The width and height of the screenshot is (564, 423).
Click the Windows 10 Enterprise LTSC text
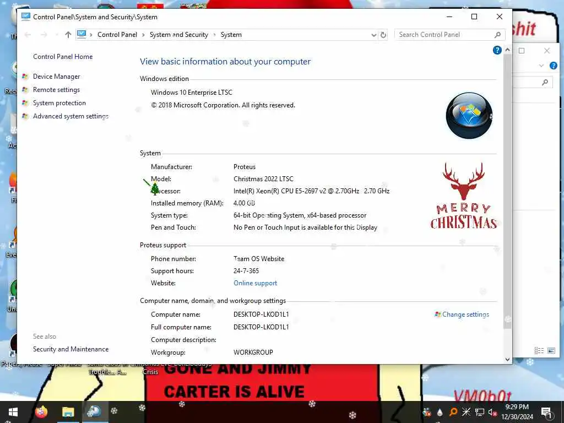click(x=191, y=93)
